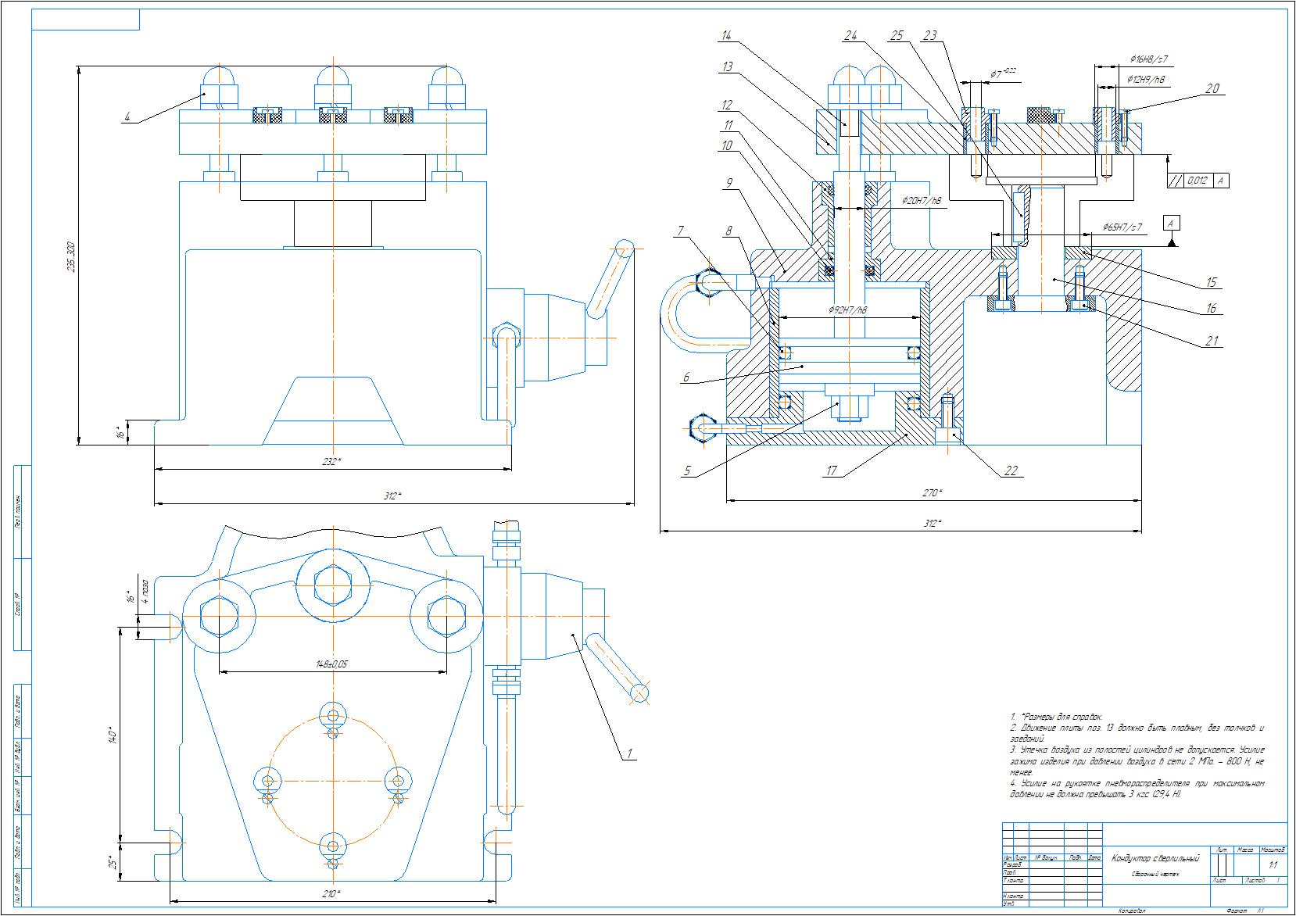This screenshot has width=1296, height=916.
Task: Select callout 4 on front view
Action: (127, 117)
